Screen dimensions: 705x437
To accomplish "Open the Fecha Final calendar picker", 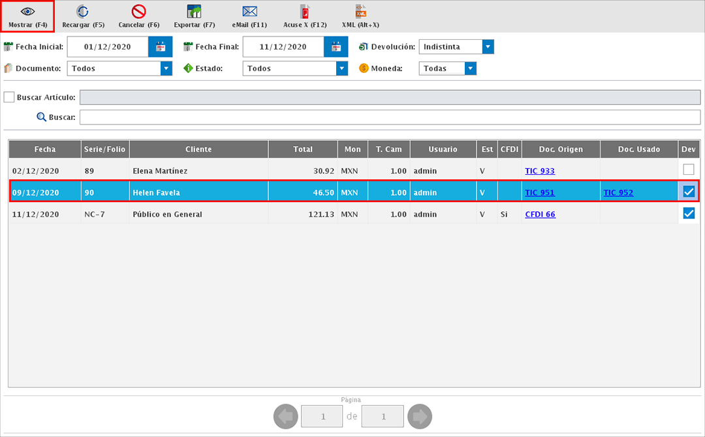I will [x=336, y=47].
